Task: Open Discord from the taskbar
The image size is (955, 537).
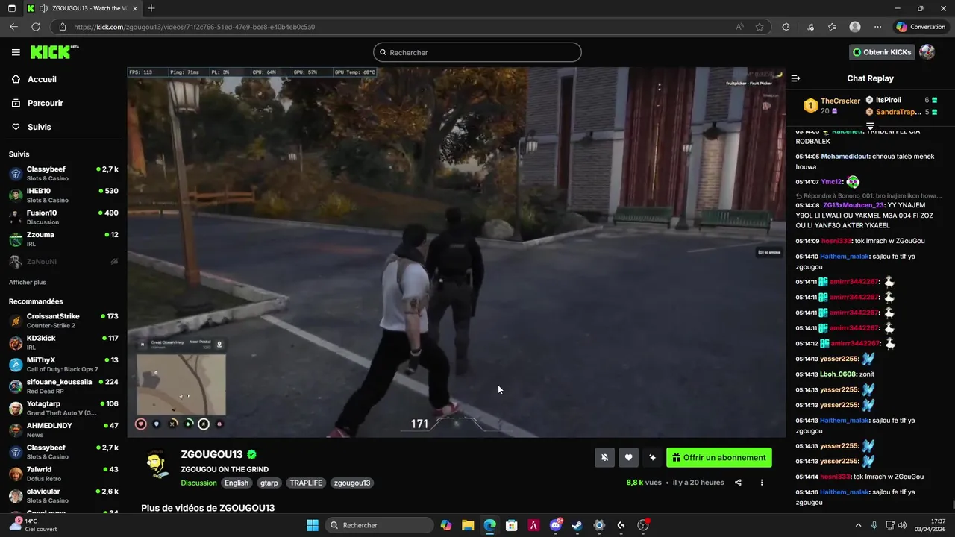Action: point(556,525)
